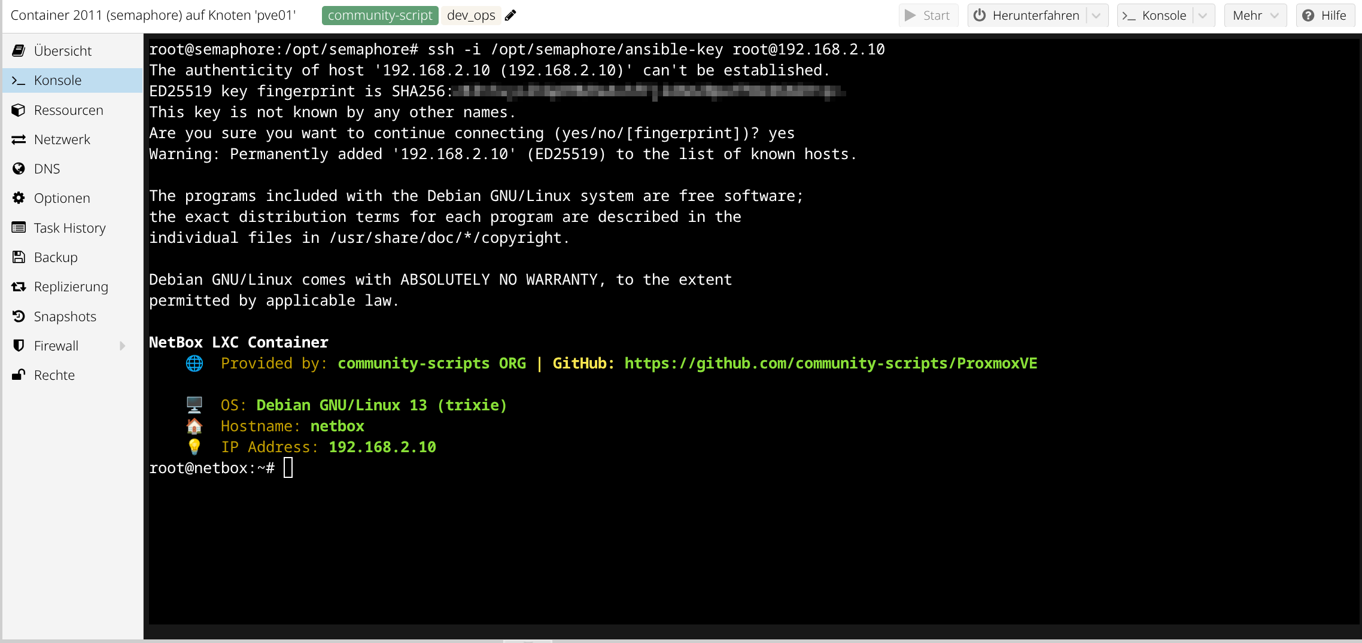Click the terminal cursor after root@netbox prompt
Viewport: 1362px width, 643px height.
coord(288,468)
